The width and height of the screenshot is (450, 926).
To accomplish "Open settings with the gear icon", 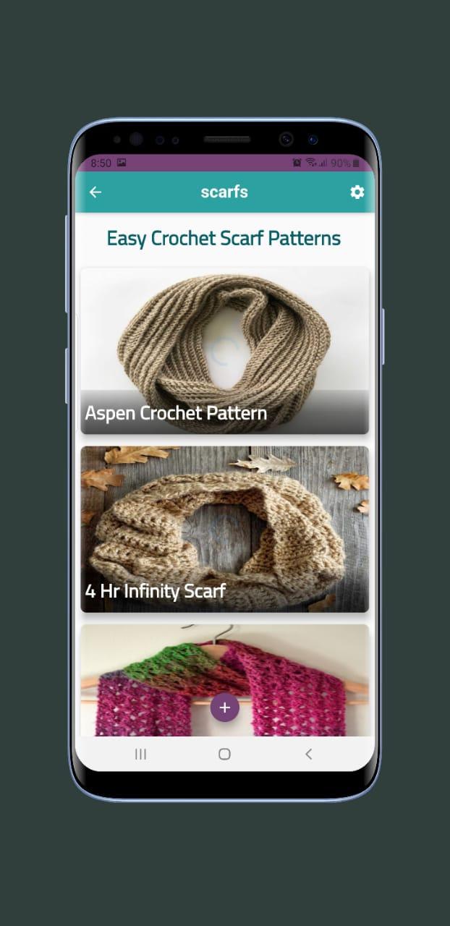I will 357,192.
